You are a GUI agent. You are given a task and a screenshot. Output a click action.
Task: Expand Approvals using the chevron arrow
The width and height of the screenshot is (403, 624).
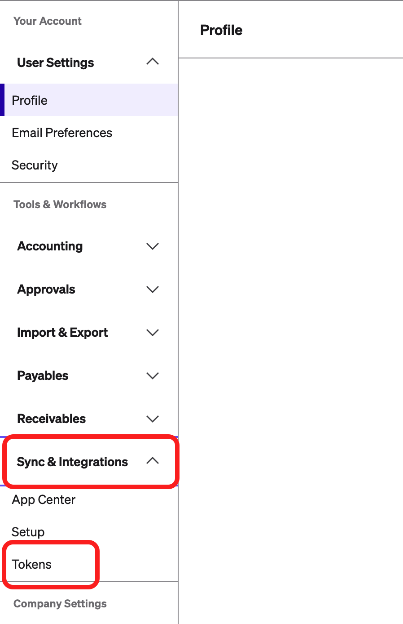point(153,289)
